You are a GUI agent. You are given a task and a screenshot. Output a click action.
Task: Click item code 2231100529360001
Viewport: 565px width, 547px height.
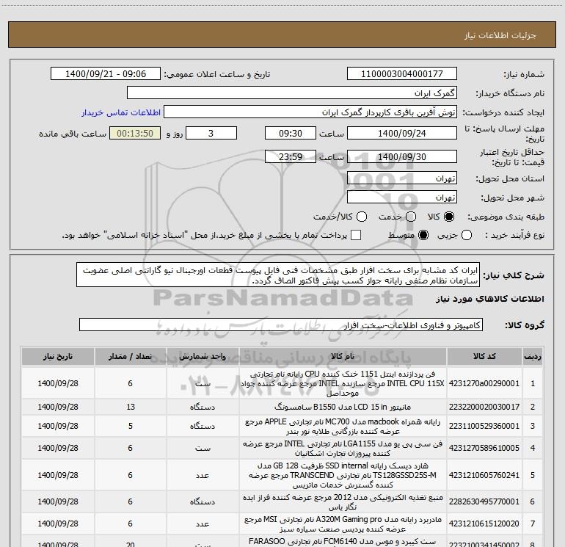point(484,426)
